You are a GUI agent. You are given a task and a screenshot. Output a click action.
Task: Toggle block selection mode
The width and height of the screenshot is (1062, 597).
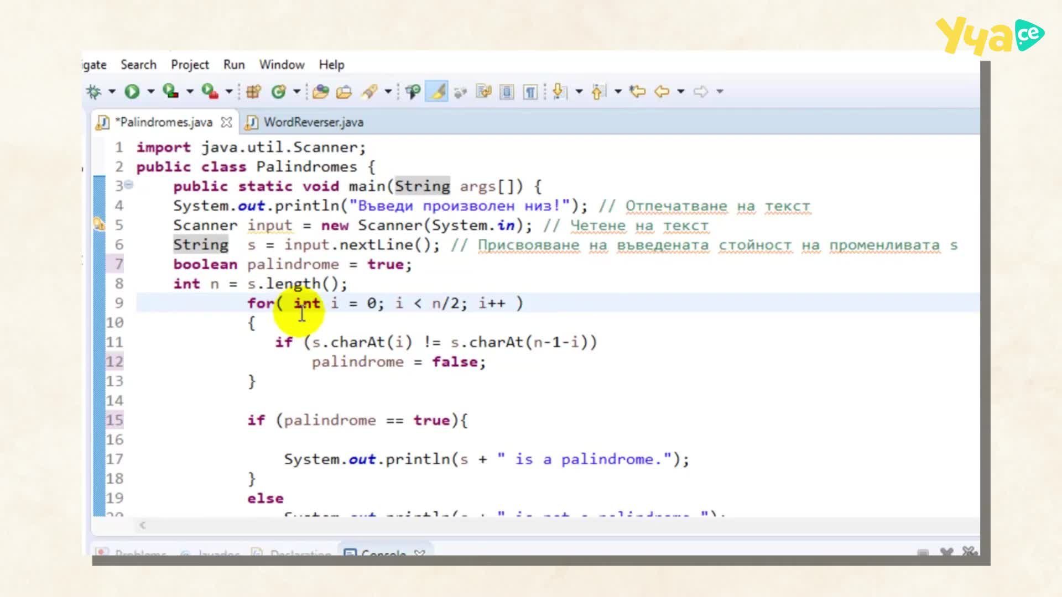point(507,91)
